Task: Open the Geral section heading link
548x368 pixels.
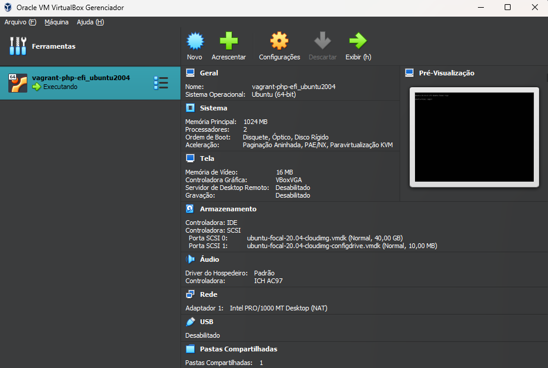Action: (209, 73)
